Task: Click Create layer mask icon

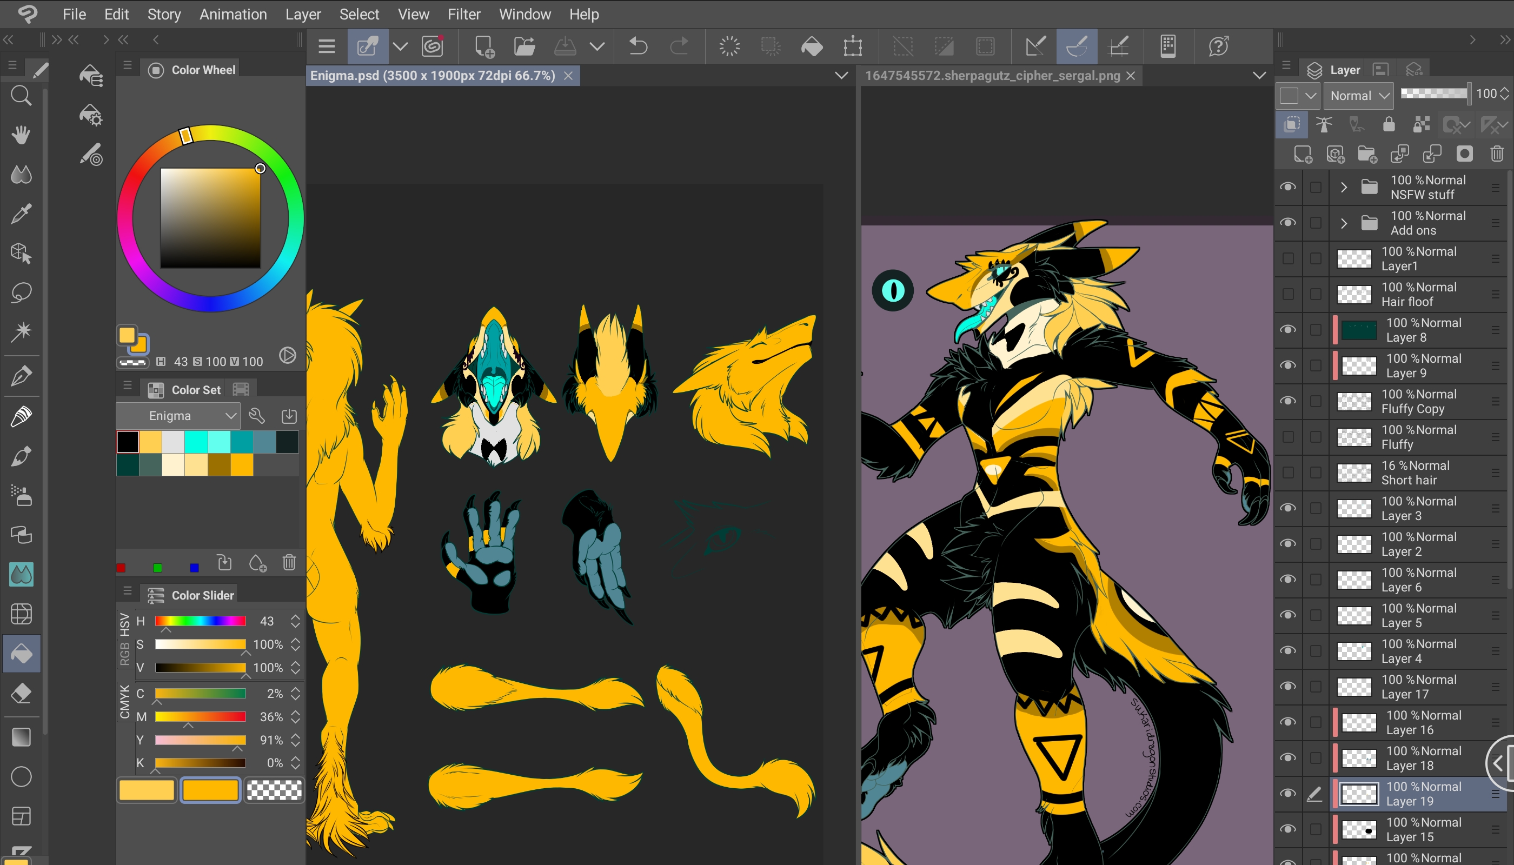Action: point(1464,155)
